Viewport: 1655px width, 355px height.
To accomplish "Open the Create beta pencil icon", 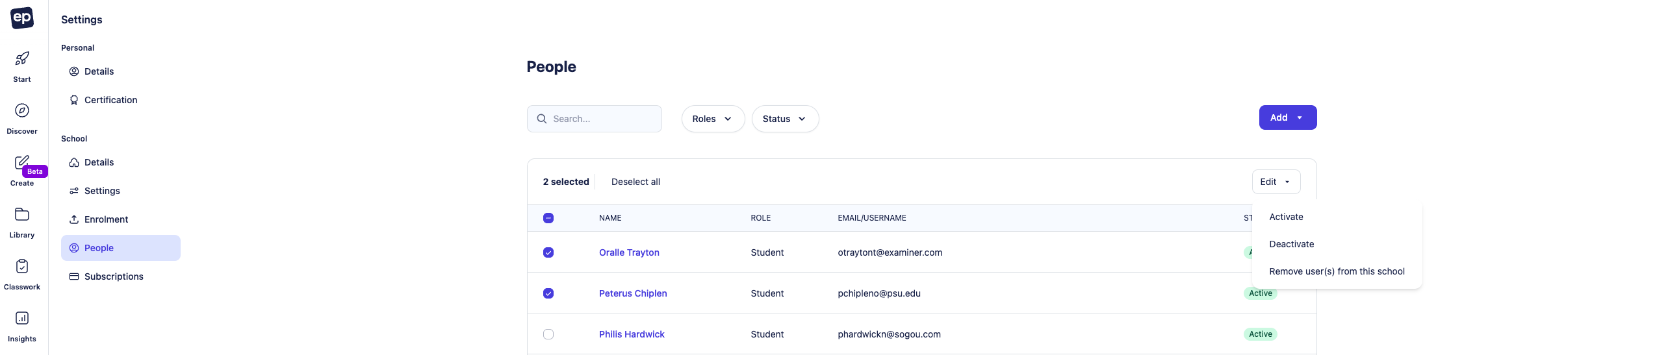I will 22,162.
